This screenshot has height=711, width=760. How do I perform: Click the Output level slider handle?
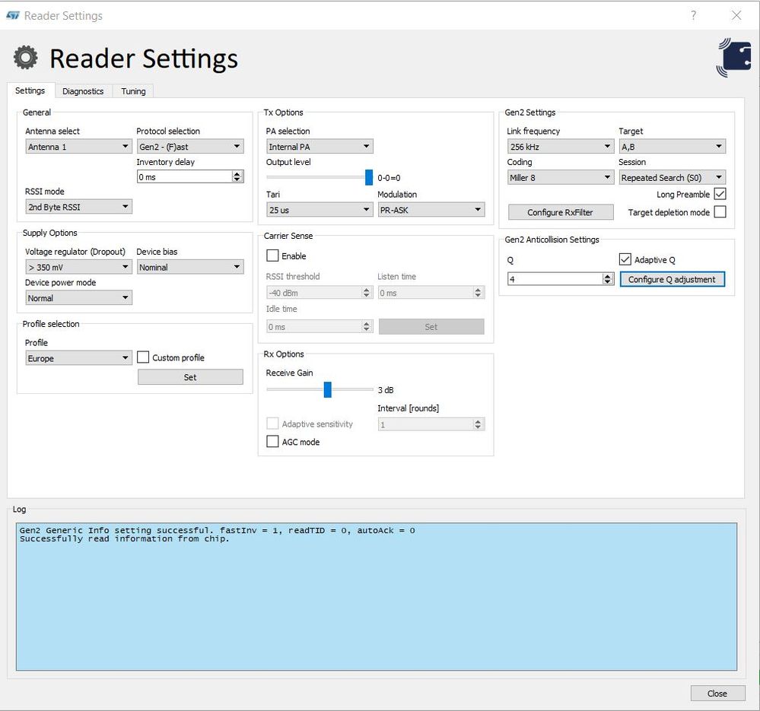368,177
